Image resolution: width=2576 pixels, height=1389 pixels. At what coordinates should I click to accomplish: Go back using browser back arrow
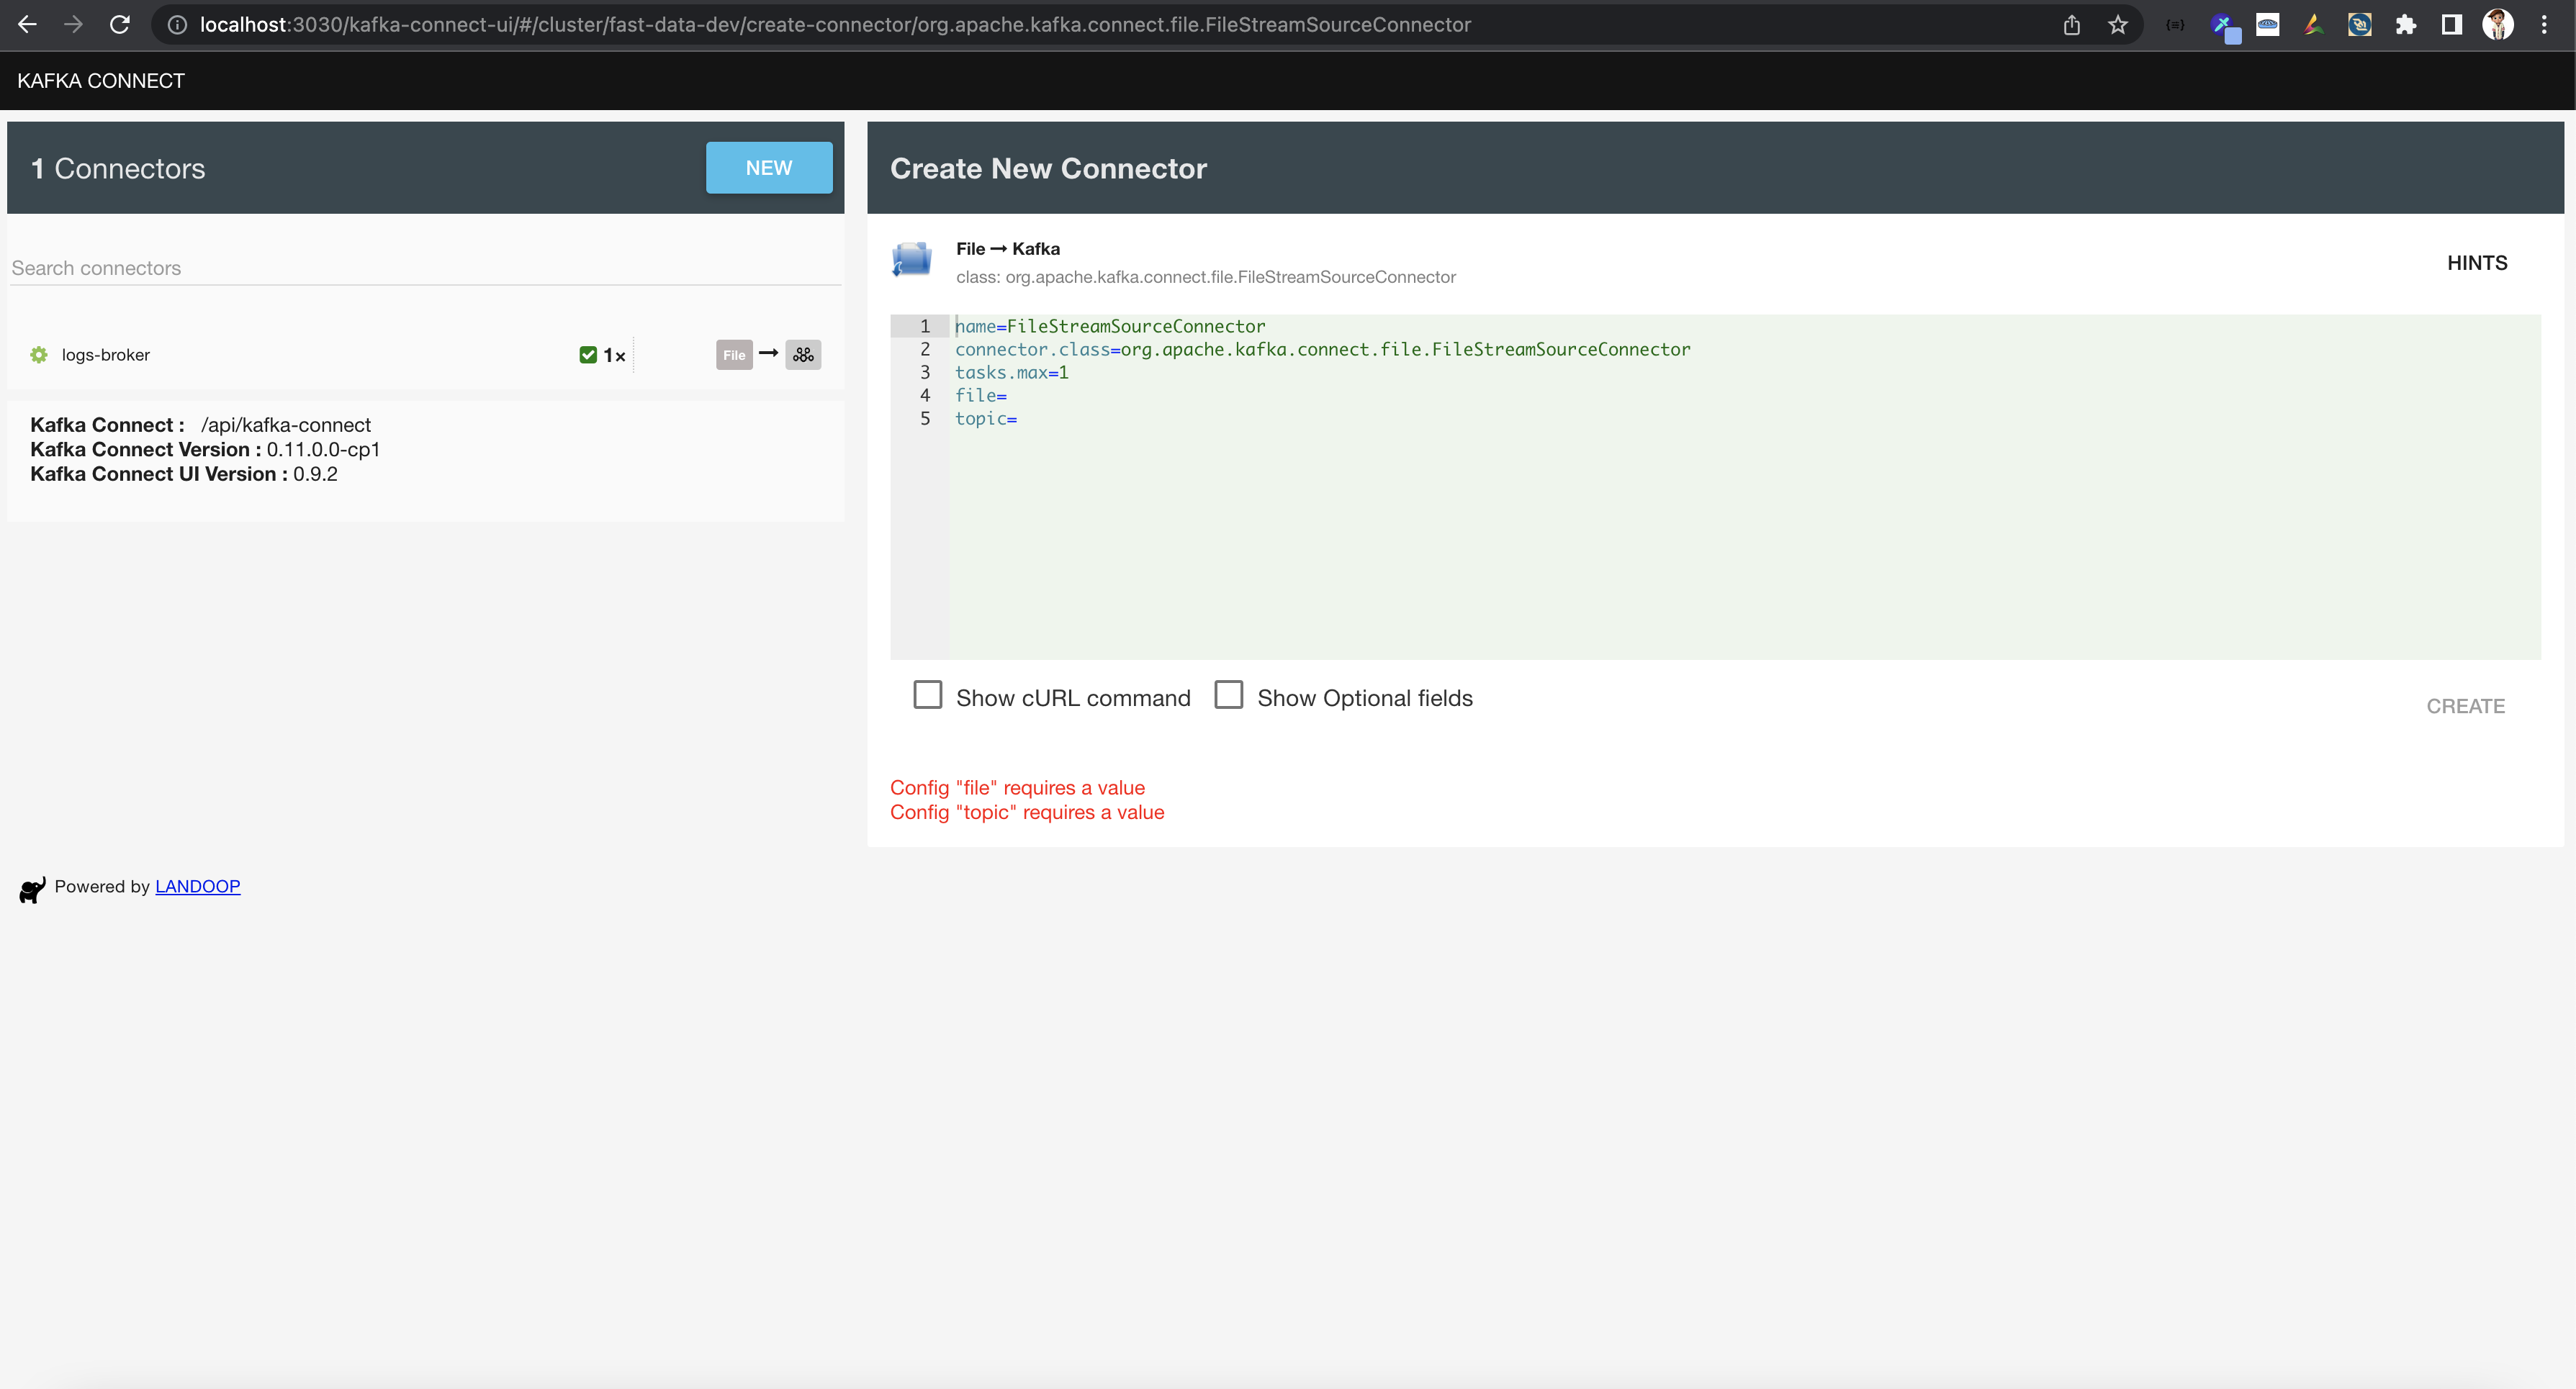(x=27, y=25)
